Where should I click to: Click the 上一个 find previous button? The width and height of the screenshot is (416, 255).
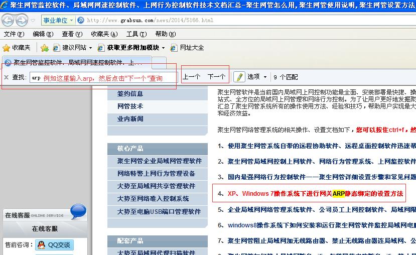pos(192,77)
